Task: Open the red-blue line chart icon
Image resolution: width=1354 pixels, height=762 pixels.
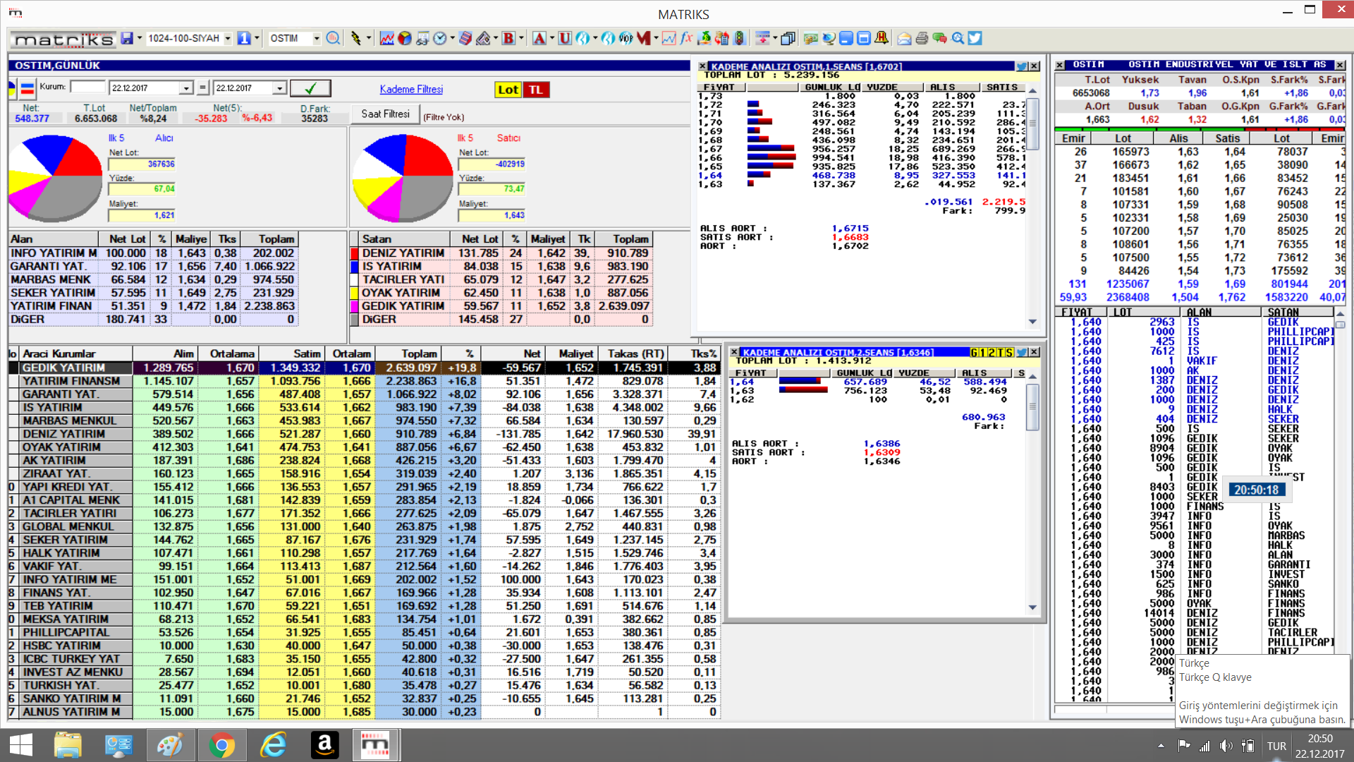Action: pyautogui.click(x=386, y=38)
